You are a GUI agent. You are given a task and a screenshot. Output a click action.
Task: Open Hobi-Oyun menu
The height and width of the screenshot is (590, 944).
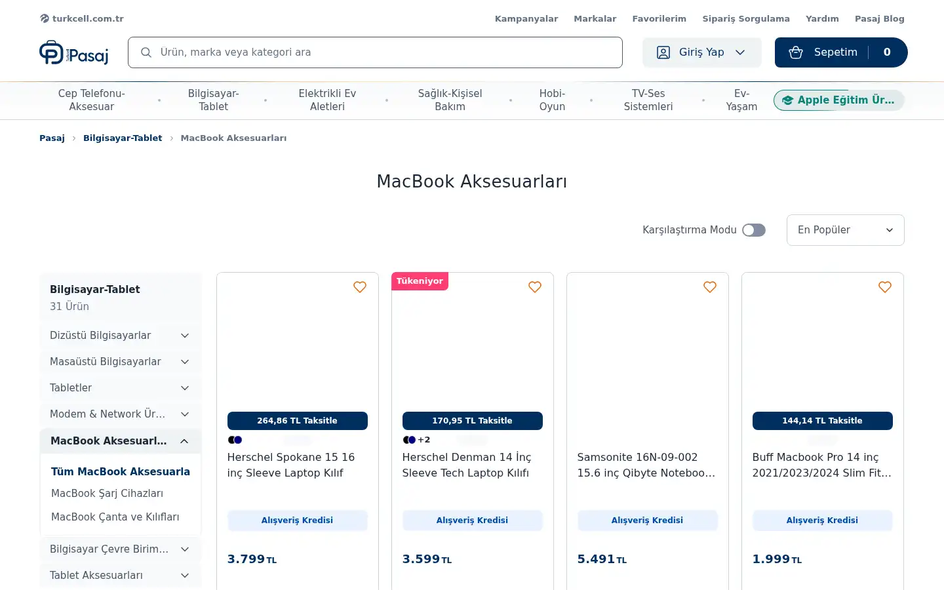[552, 100]
